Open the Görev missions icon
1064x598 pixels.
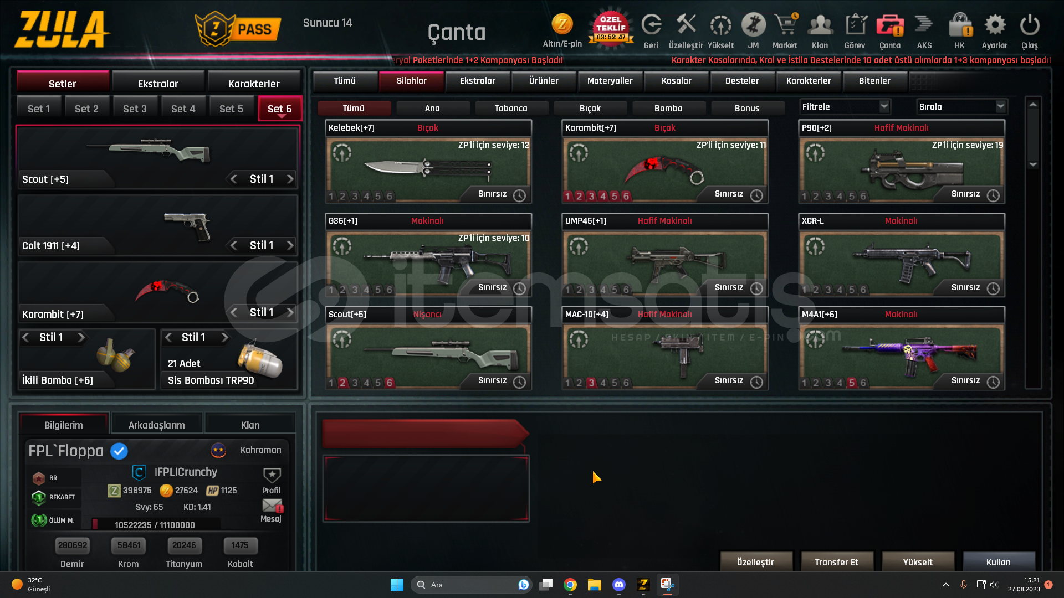coord(855,25)
